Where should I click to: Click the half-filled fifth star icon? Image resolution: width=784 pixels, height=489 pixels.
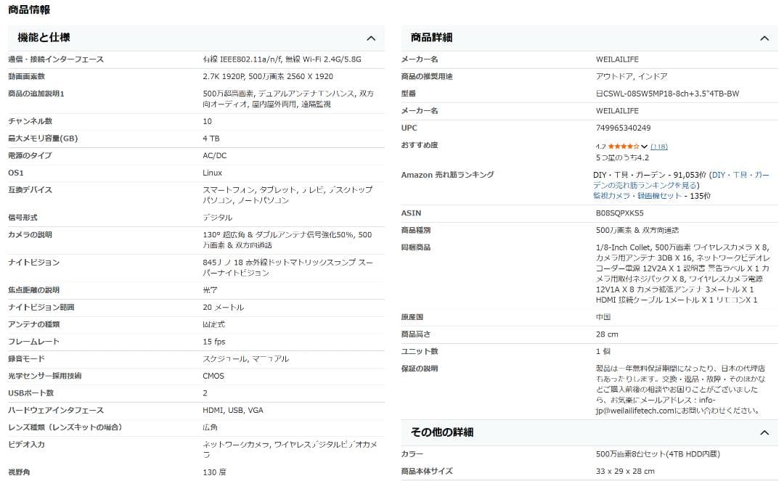pos(636,147)
